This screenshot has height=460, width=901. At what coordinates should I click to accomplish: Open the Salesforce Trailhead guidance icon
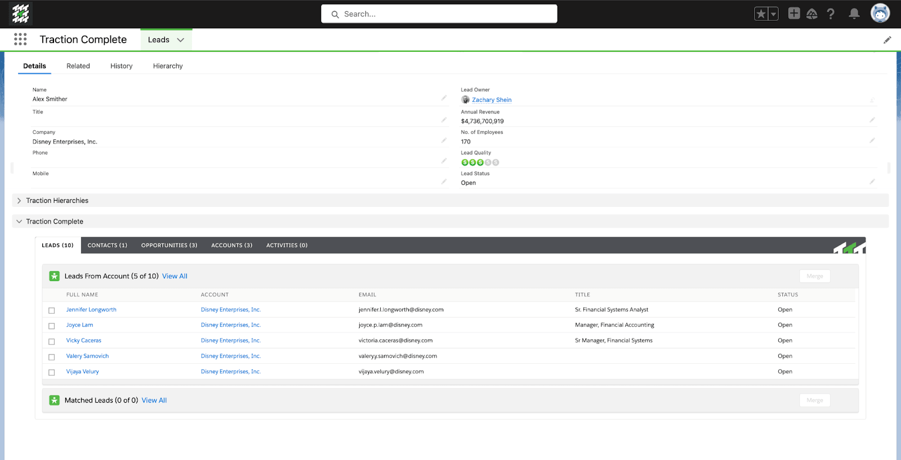[x=812, y=14]
